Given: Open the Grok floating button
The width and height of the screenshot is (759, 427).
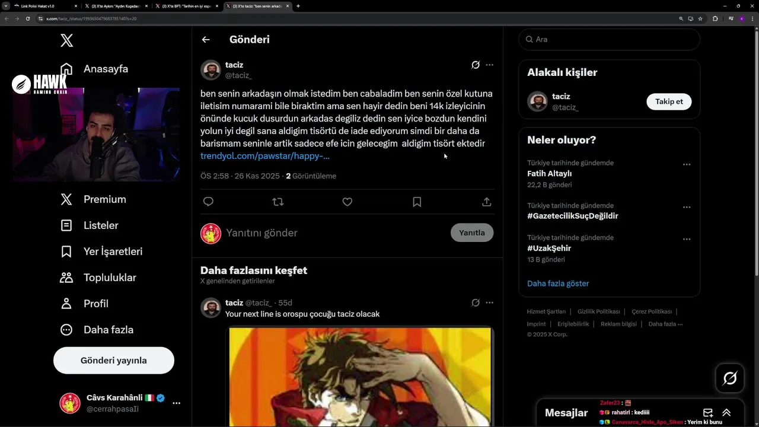Looking at the screenshot, I should pyautogui.click(x=730, y=378).
